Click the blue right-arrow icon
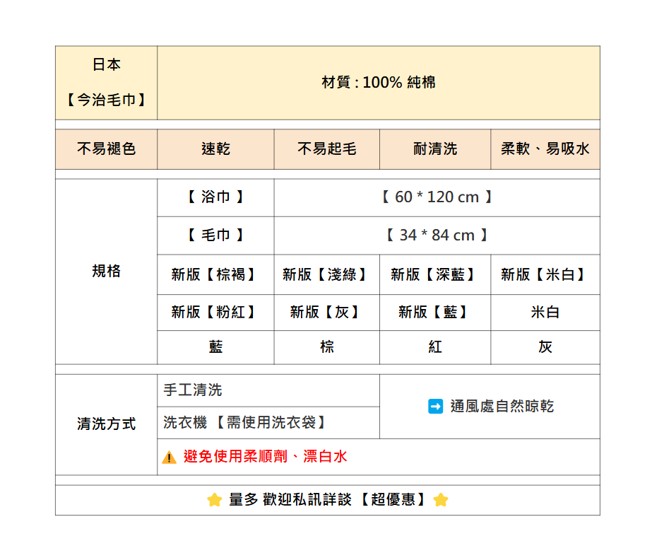 point(436,407)
